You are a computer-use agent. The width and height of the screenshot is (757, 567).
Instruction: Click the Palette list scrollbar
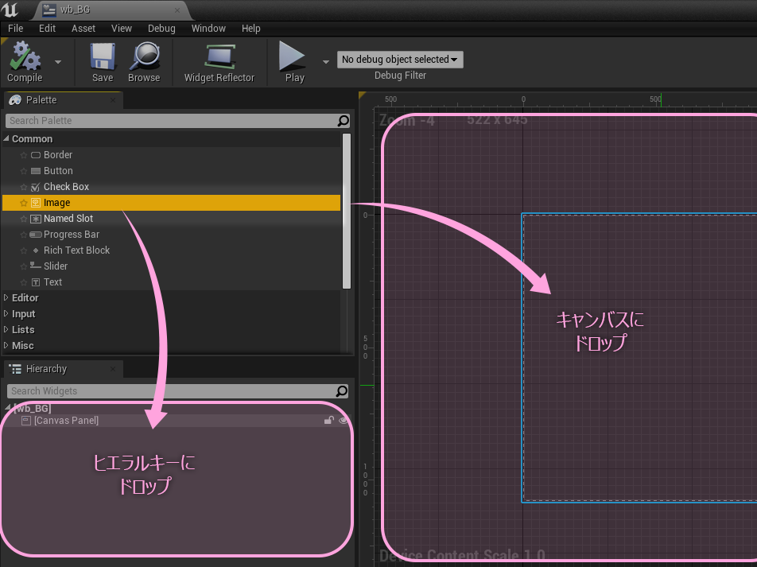346,211
